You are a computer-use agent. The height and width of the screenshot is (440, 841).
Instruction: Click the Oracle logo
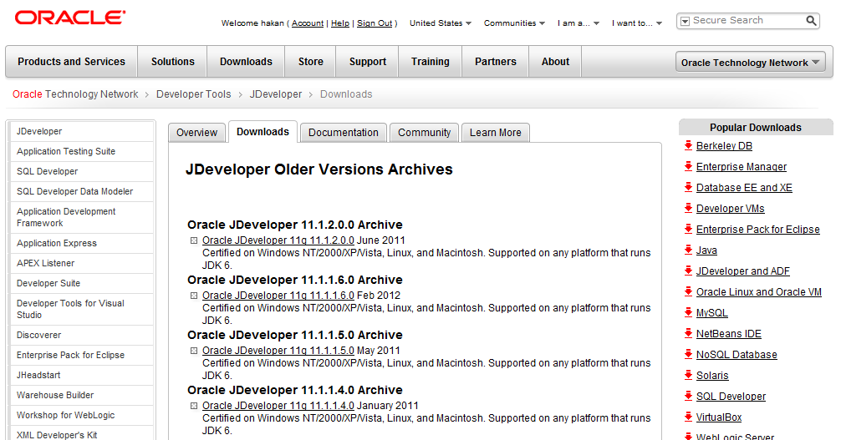coord(70,18)
